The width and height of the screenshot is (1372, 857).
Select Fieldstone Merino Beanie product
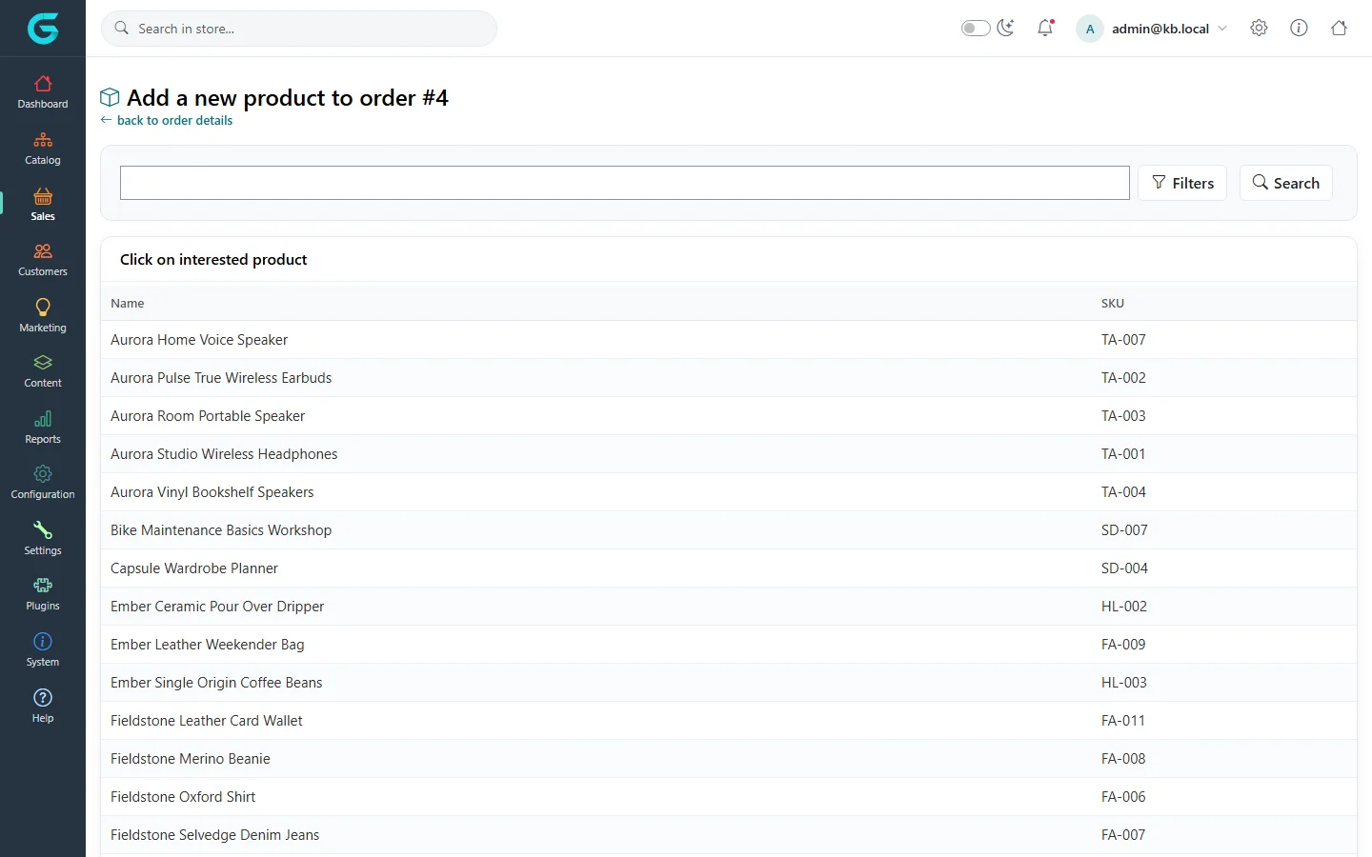point(729,759)
